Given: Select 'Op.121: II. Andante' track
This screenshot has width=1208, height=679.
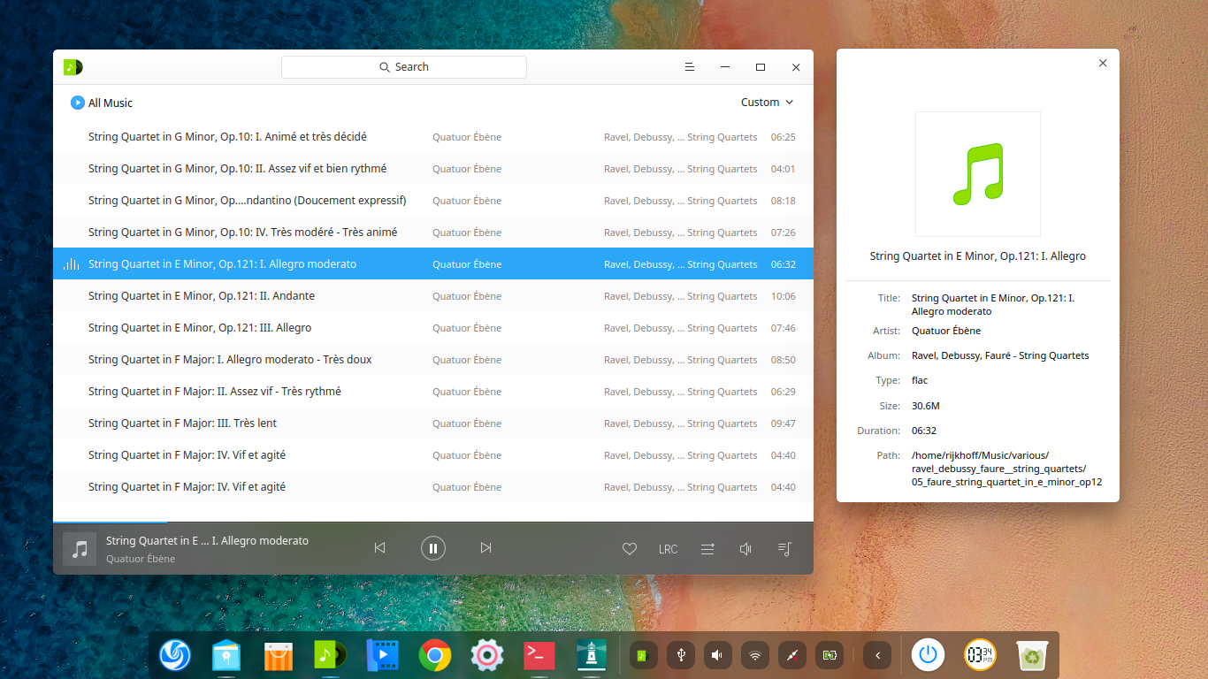Looking at the screenshot, I should point(433,296).
